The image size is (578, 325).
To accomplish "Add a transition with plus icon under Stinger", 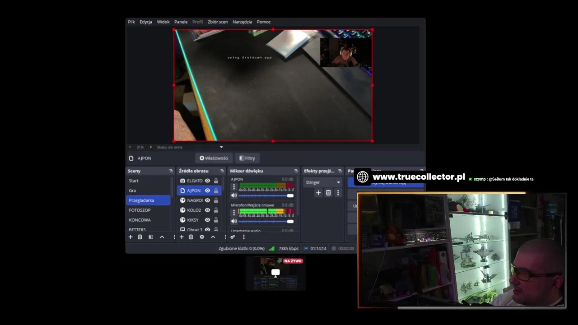I will pyautogui.click(x=318, y=193).
